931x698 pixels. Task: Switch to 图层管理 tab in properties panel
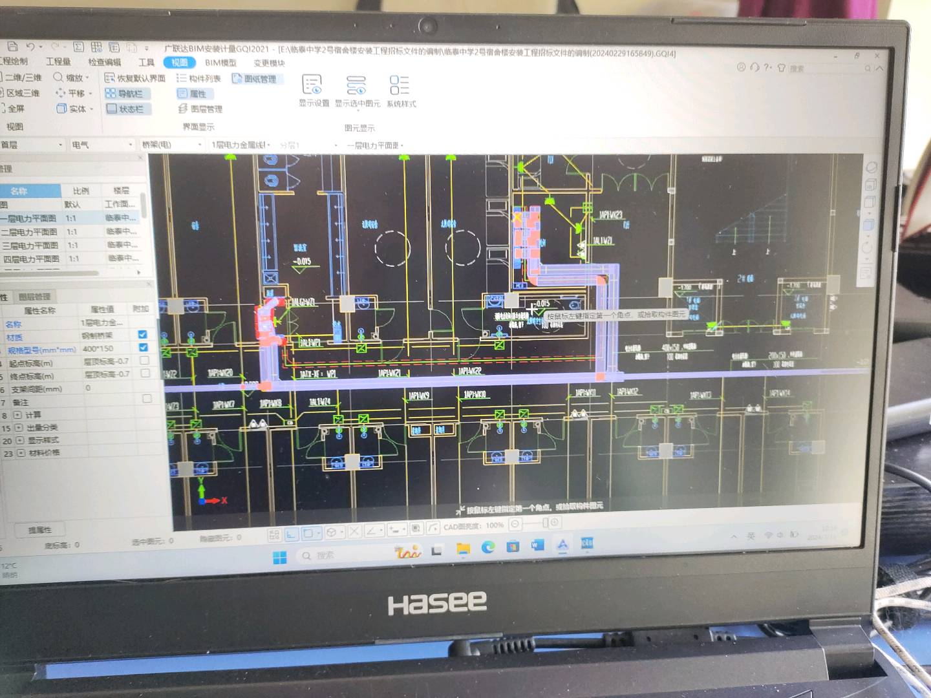[34, 297]
